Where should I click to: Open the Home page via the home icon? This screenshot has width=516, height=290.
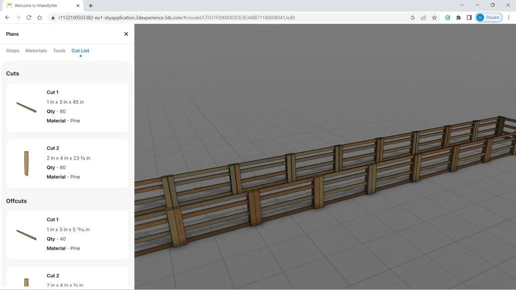coord(41,17)
